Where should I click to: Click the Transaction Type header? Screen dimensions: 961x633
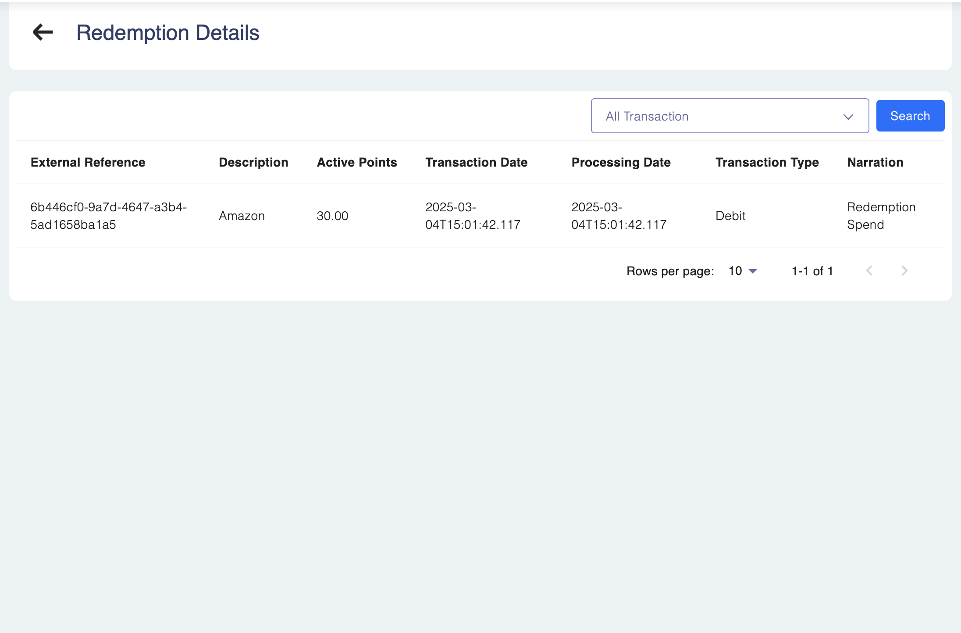[x=767, y=162]
